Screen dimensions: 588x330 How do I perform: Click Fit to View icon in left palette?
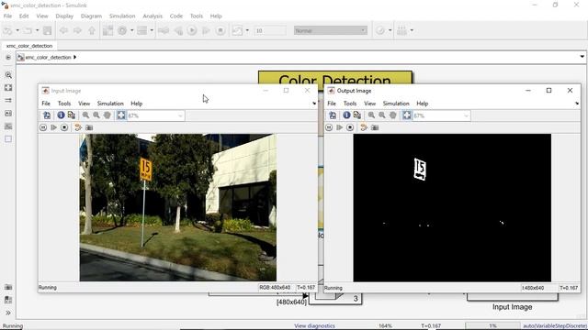pos(8,88)
